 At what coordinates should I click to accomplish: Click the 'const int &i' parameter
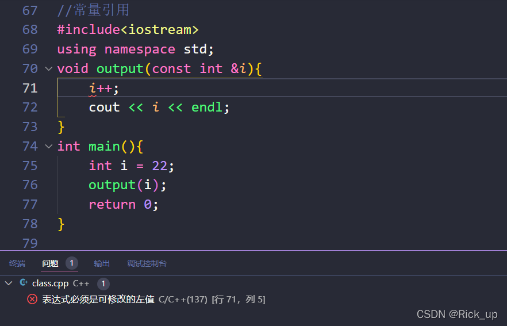(199, 68)
